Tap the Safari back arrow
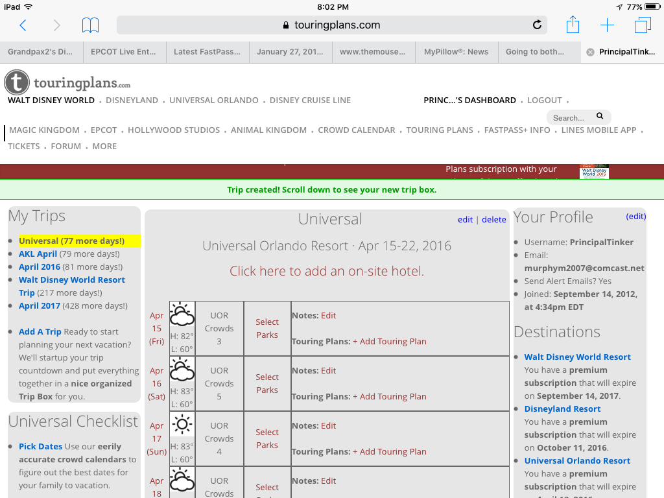The width and height of the screenshot is (664, 498). tap(23, 25)
